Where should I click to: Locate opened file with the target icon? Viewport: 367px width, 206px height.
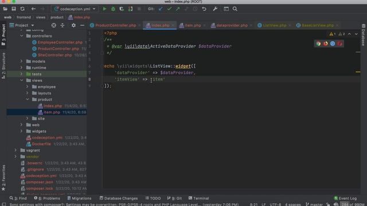pyautogui.click(x=53, y=25)
